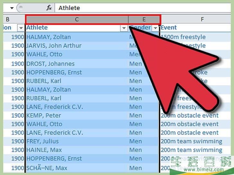Click Men cell in KEMP, Peter row
Screen dimensions: 234x175
[x=143, y=115]
